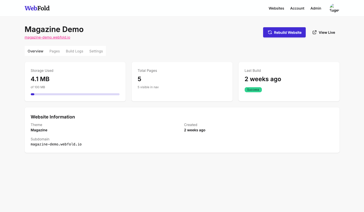
Task: Select the Overview tab
Action: point(36,51)
